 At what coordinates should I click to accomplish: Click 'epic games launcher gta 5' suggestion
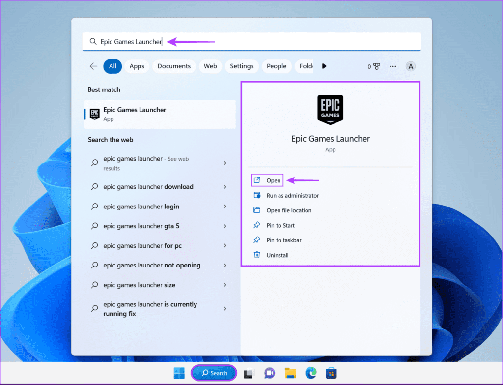[160, 226]
